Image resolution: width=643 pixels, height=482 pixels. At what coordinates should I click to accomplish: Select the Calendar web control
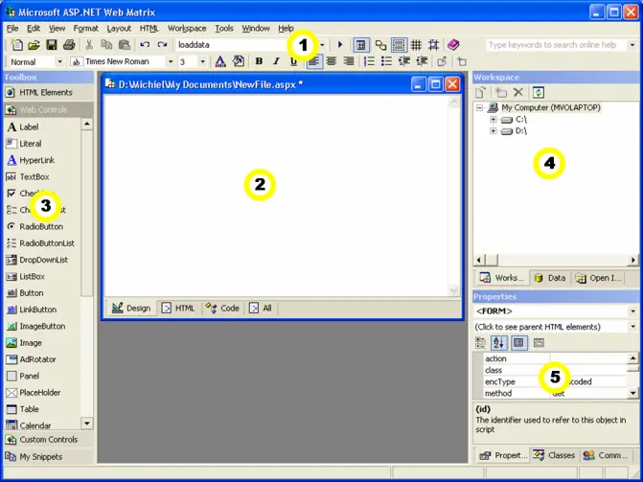tap(42, 425)
